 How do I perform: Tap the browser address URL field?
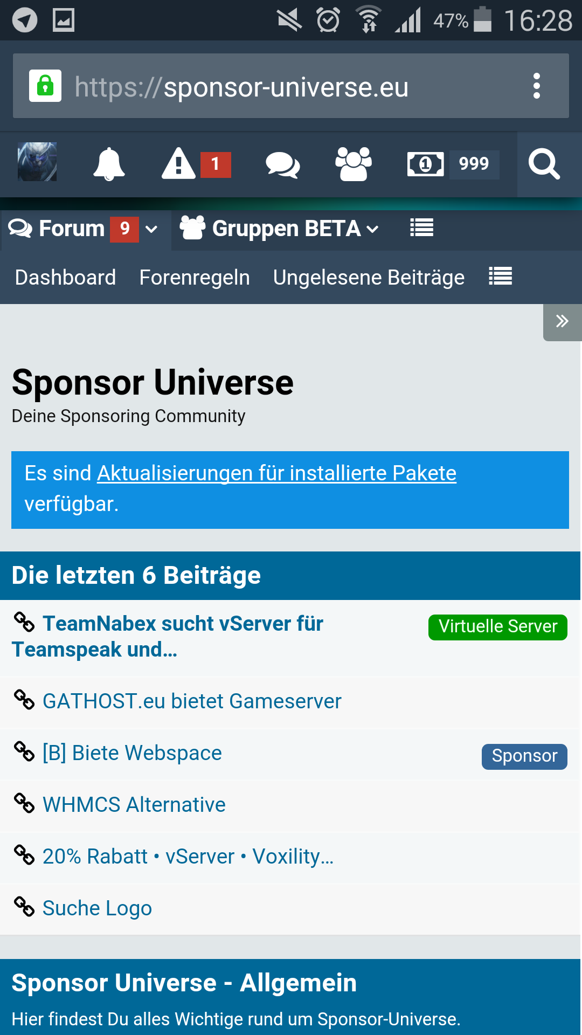point(286,87)
